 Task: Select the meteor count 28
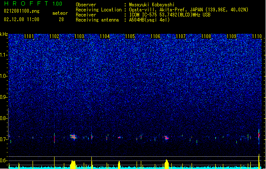[x=61, y=19]
